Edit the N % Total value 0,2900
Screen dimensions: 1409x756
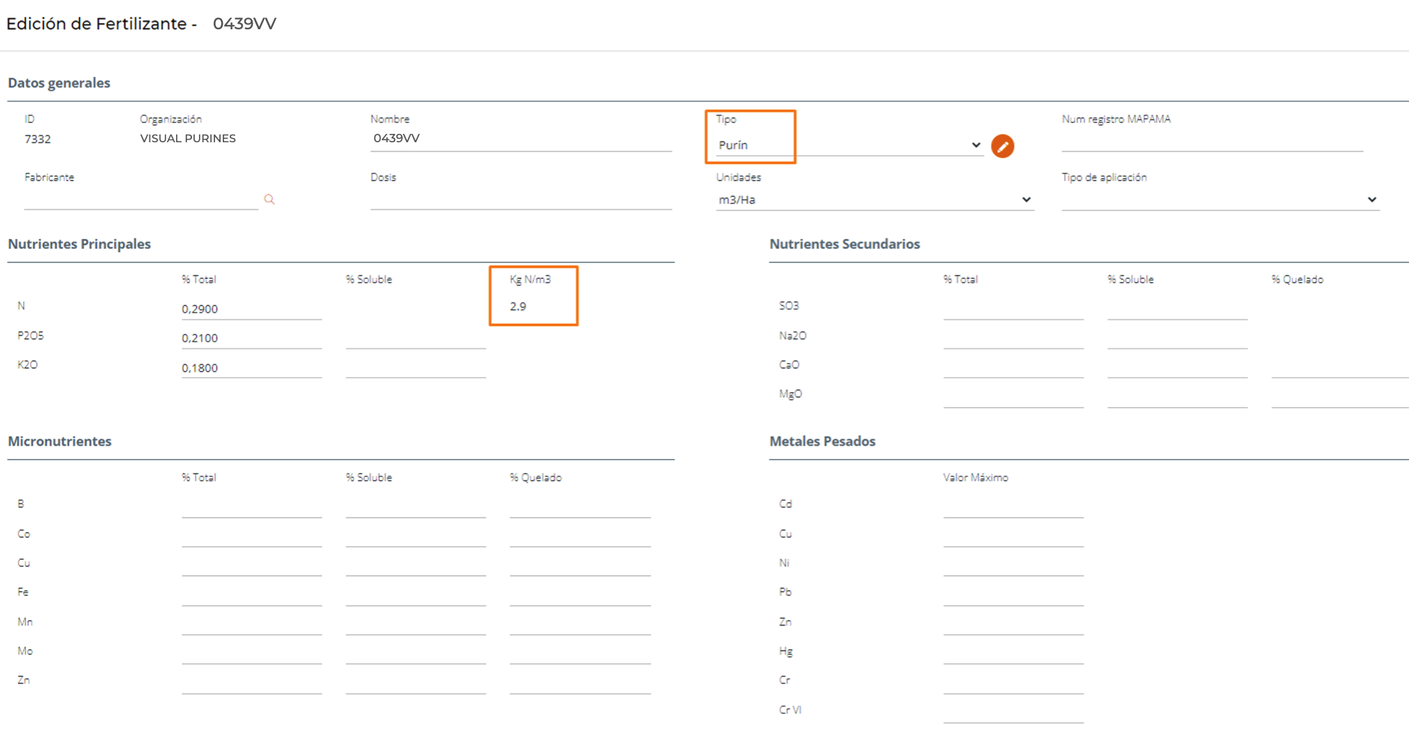pos(251,309)
